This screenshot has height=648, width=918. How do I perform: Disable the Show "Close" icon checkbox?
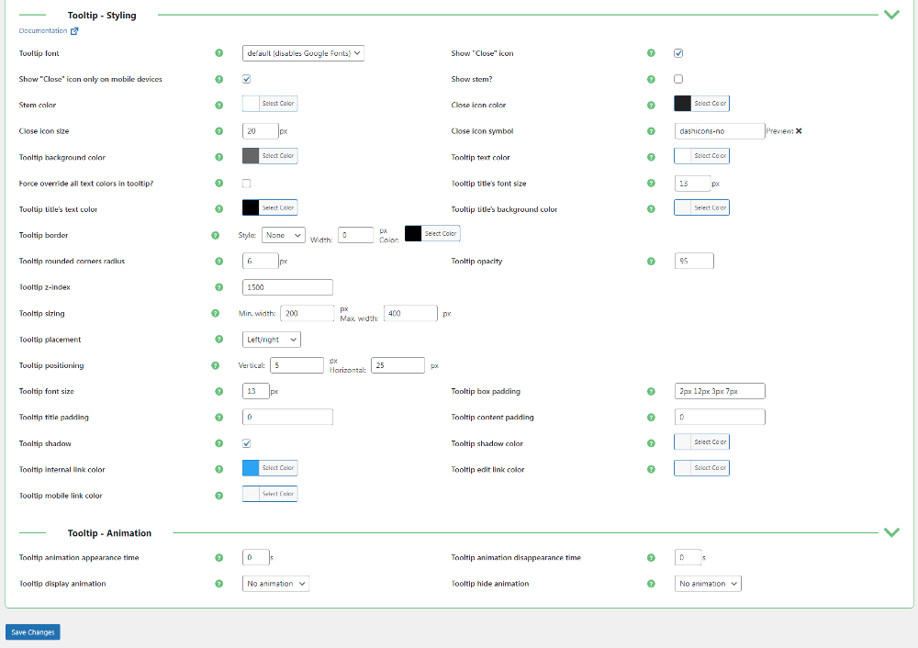point(678,53)
